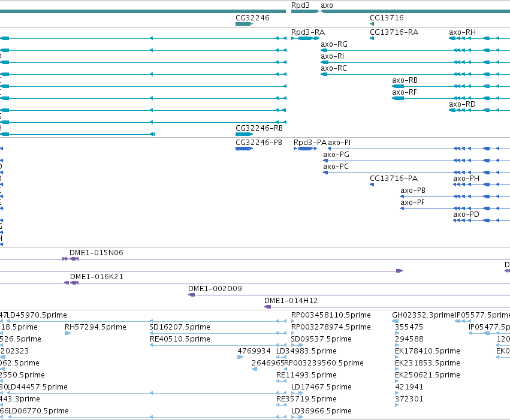Viewport: 510px width, 420px height.
Task: Click the RP003458110.5prime EST label
Action: [331, 315]
